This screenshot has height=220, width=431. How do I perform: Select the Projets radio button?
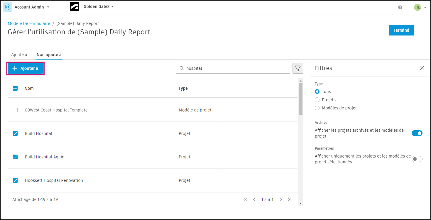[x=317, y=100]
